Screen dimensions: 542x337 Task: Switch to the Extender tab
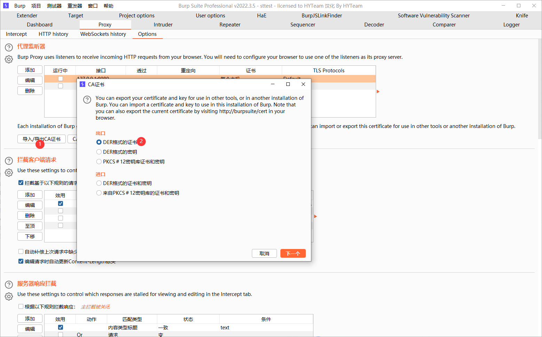pyautogui.click(x=27, y=16)
